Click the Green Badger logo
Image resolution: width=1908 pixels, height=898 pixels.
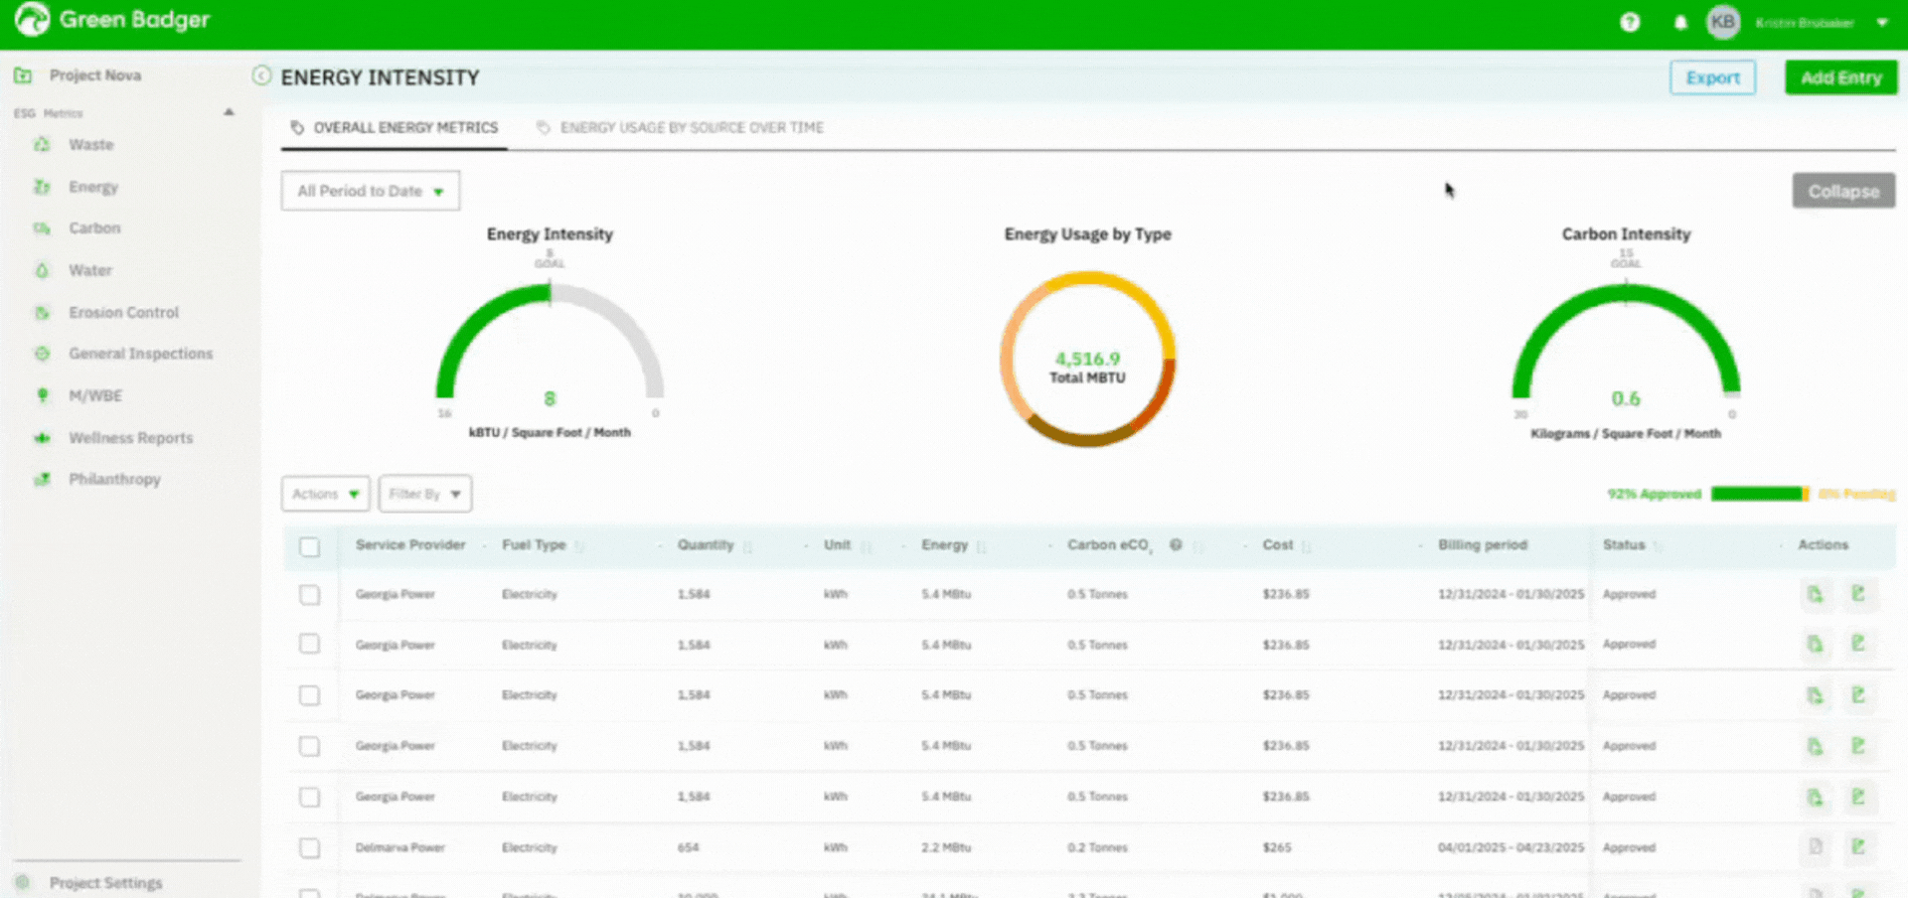[x=112, y=20]
